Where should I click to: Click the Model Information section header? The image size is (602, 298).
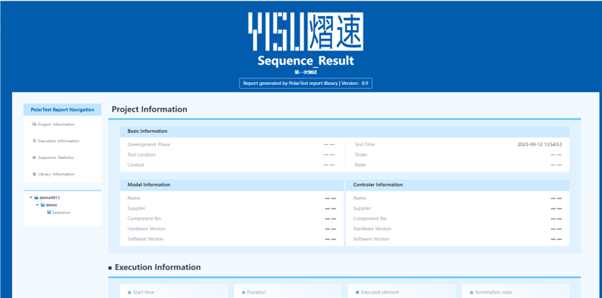tap(232, 185)
